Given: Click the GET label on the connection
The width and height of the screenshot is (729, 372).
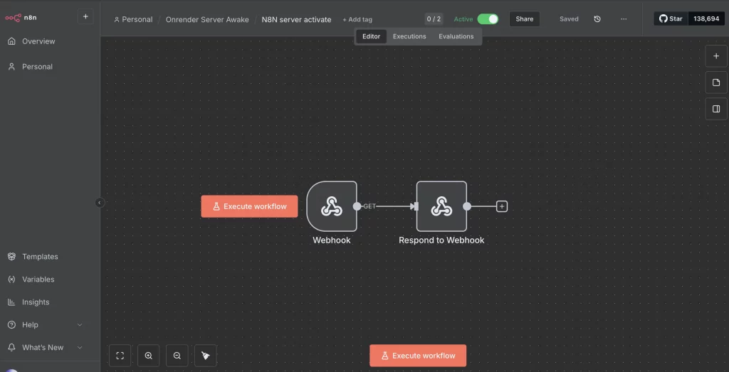Looking at the screenshot, I should point(369,206).
